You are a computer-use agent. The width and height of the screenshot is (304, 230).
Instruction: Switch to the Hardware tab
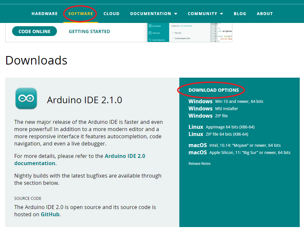click(x=45, y=13)
